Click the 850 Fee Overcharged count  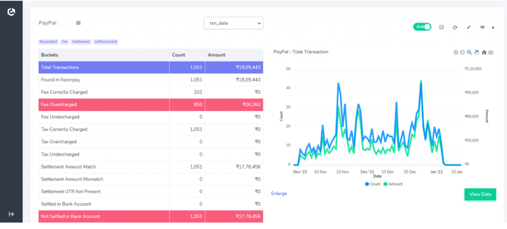pos(198,105)
